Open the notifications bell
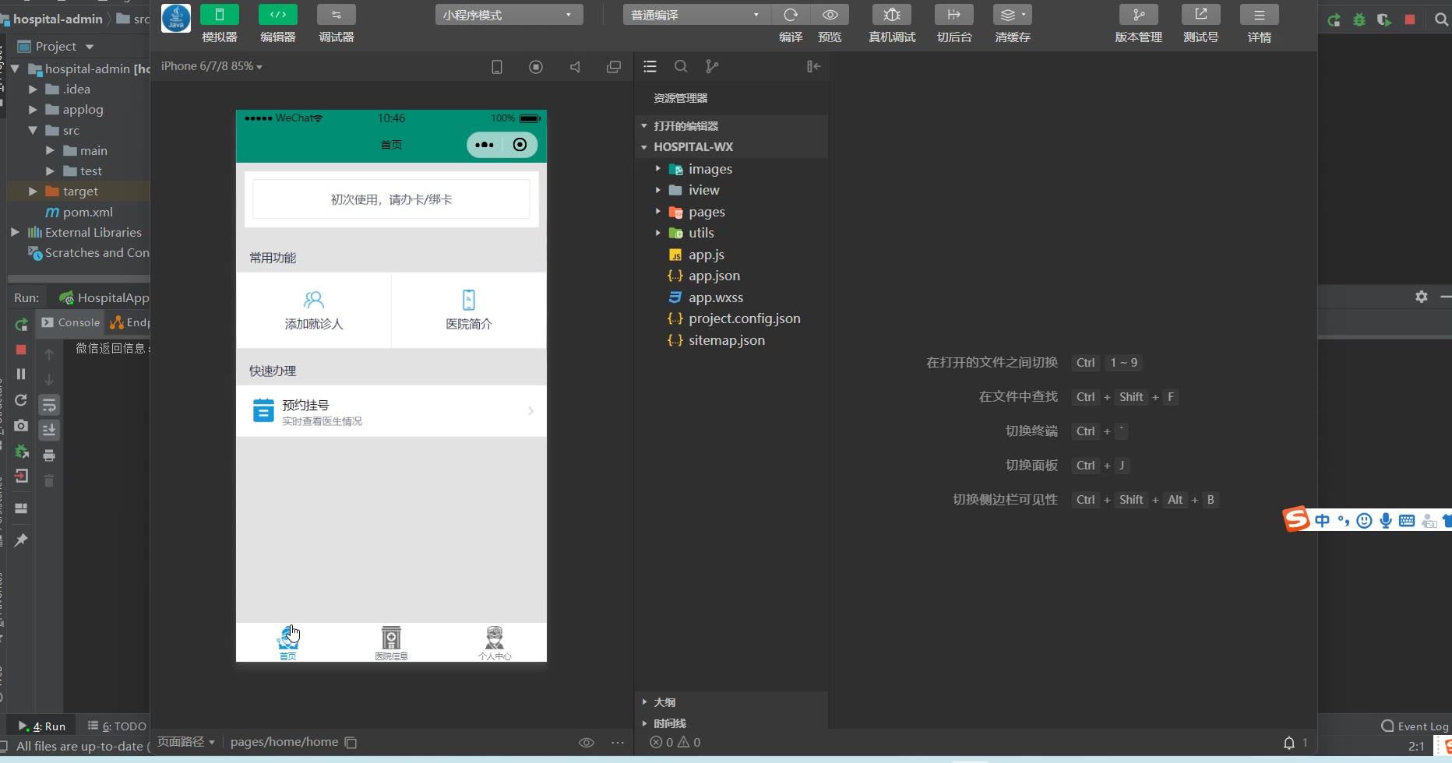 1289,743
